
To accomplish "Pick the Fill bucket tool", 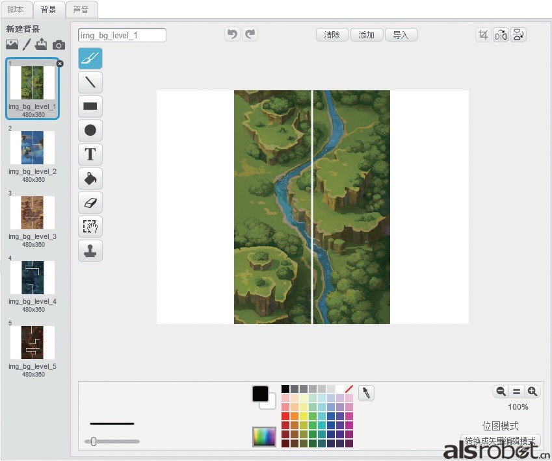I will (x=90, y=179).
